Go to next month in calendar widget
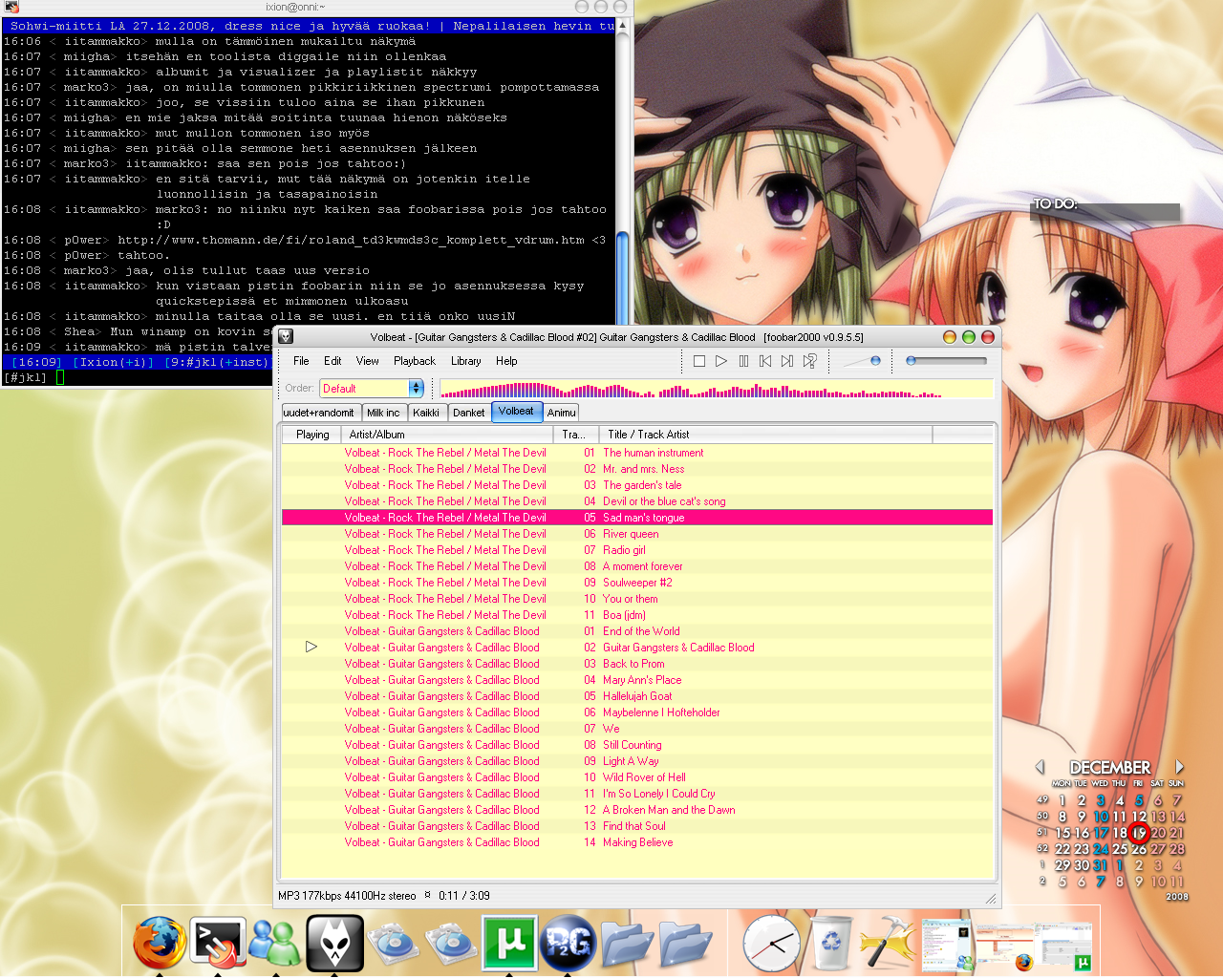 [1180, 767]
